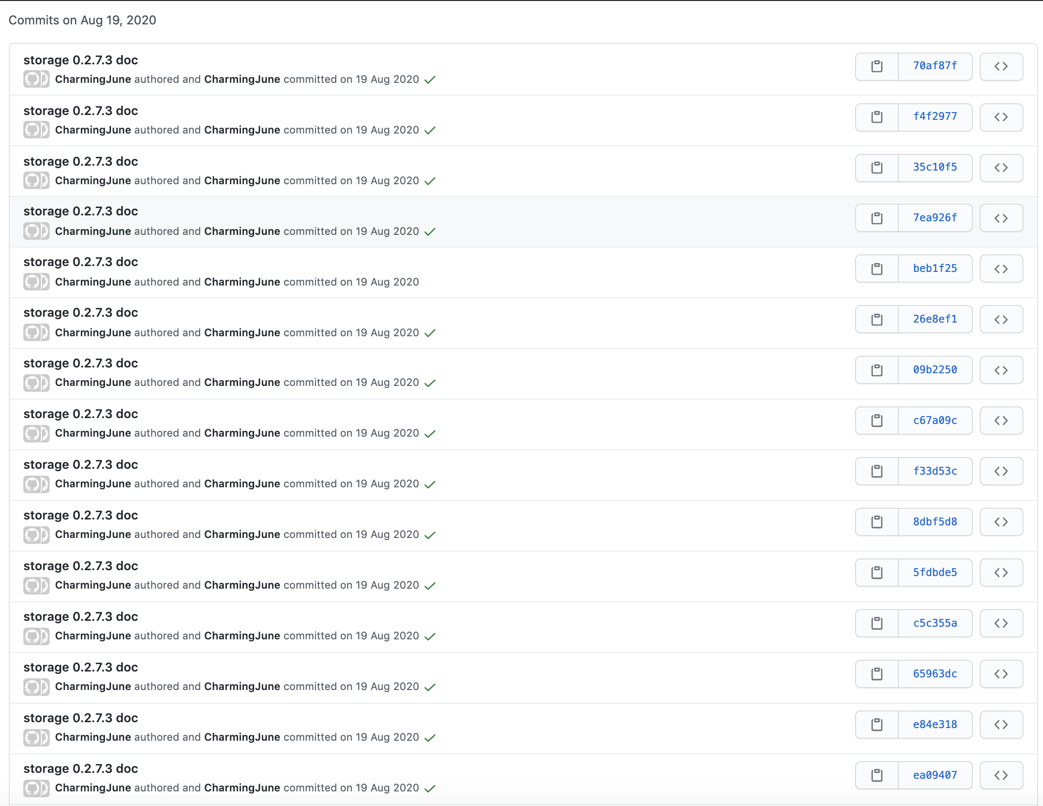Show the status check for commit c5c355a
1043x806 pixels.
coord(429,636)
